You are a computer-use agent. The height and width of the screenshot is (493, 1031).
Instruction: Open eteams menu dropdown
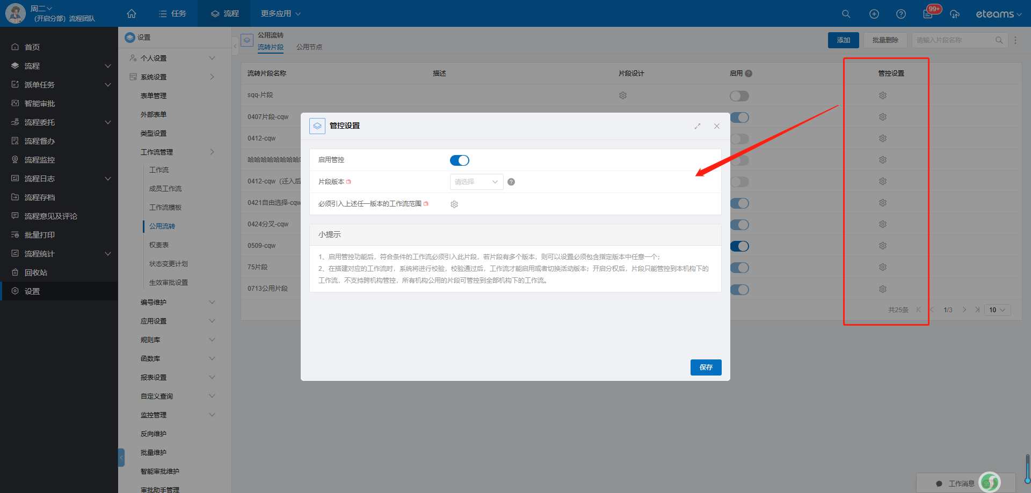[999, 14]
